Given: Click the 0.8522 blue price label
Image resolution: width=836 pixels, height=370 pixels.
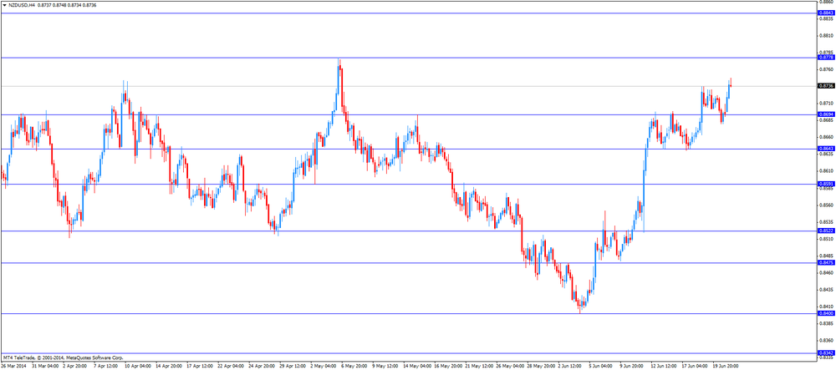Looking at the screenshot, I should tap(825, 231).
